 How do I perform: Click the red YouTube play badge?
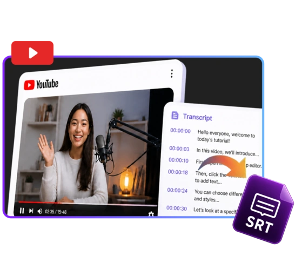(32, 53)
